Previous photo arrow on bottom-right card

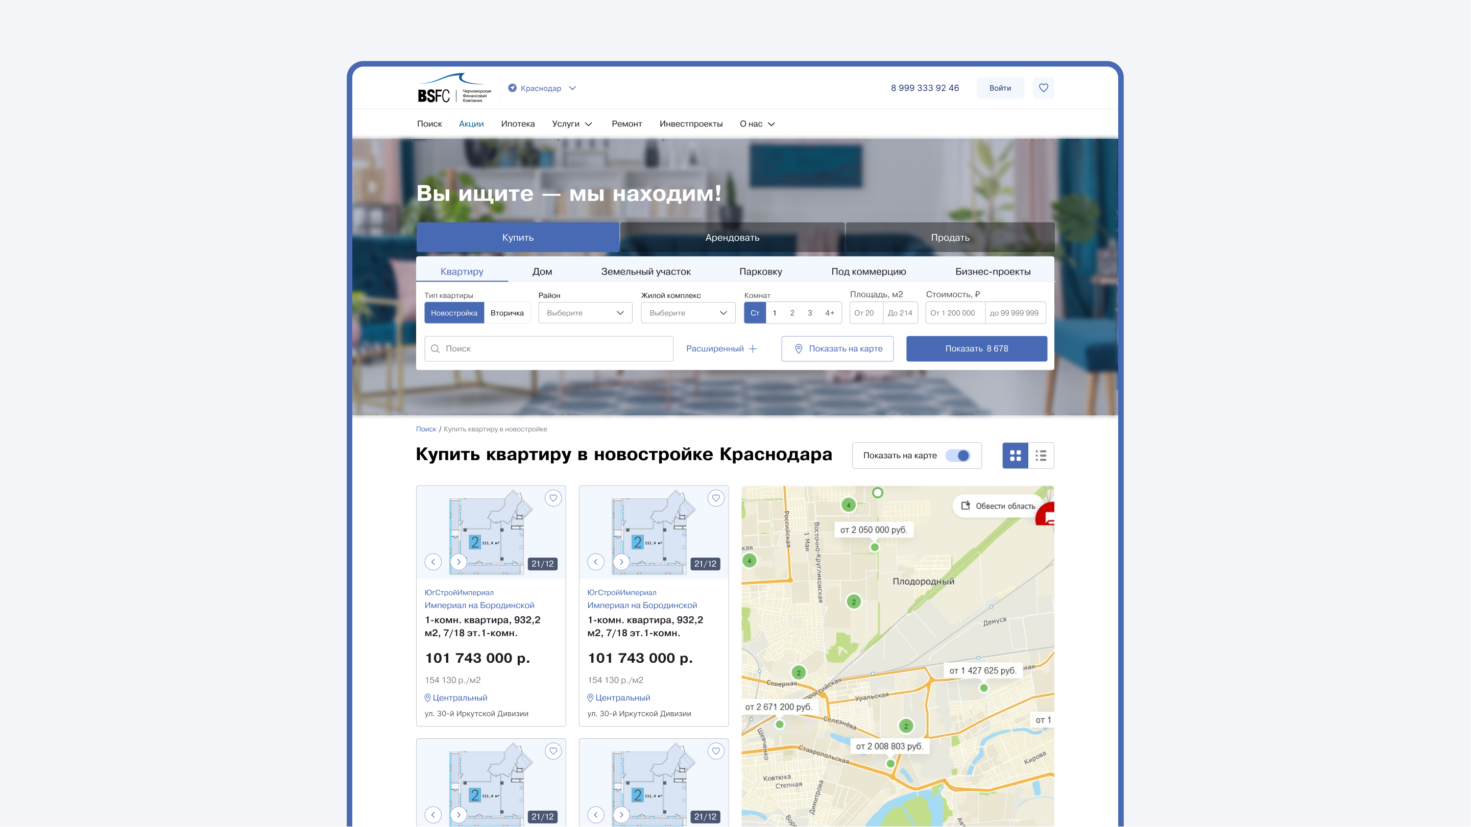click(595, 815)
